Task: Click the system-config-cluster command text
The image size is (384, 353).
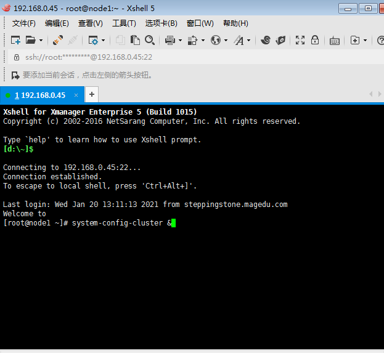Action: [x=117, y=223]
